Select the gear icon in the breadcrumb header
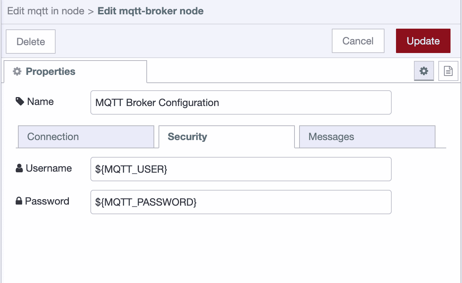This screenshot has height=283, width=462. pyautogui.click(x=424, y=71)
